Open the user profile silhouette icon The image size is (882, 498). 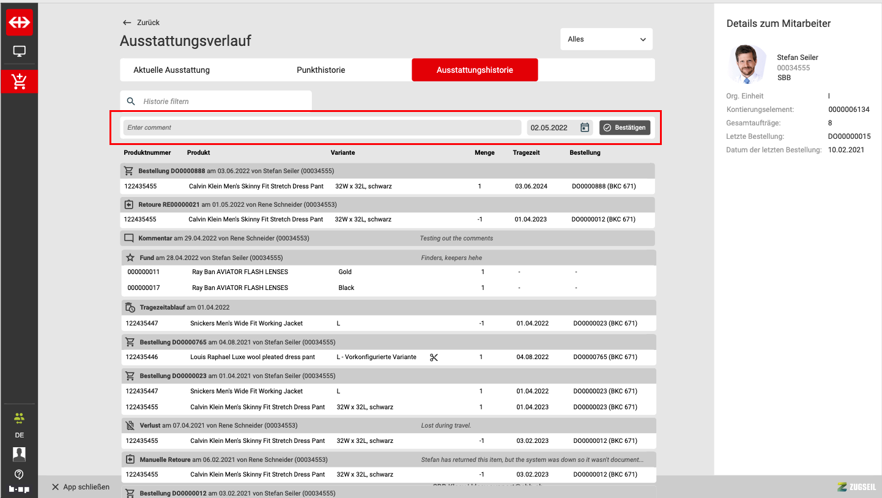(x=19, y=454)
